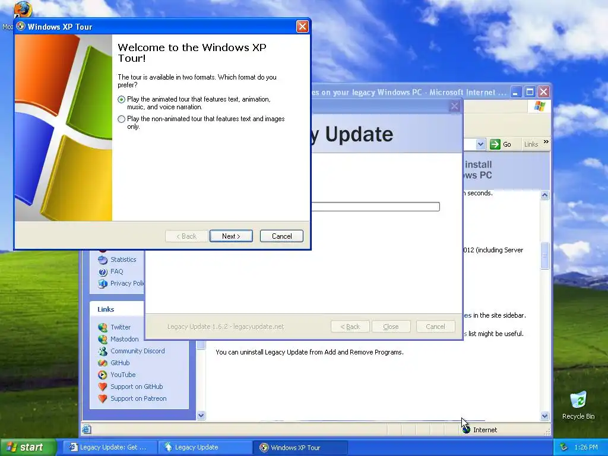The image size is (608, 456).
Task: Switch to Windows XP Tour taskbar item
Action: click(300, 447)
